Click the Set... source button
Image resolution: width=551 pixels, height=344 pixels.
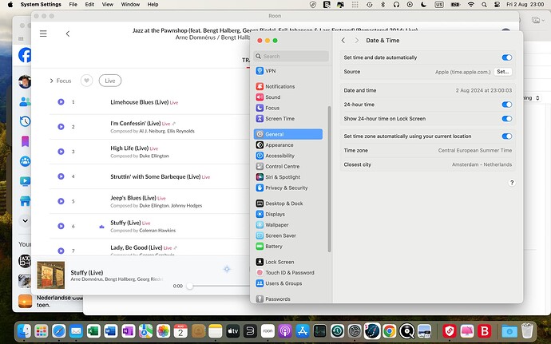tap(503, 72)
